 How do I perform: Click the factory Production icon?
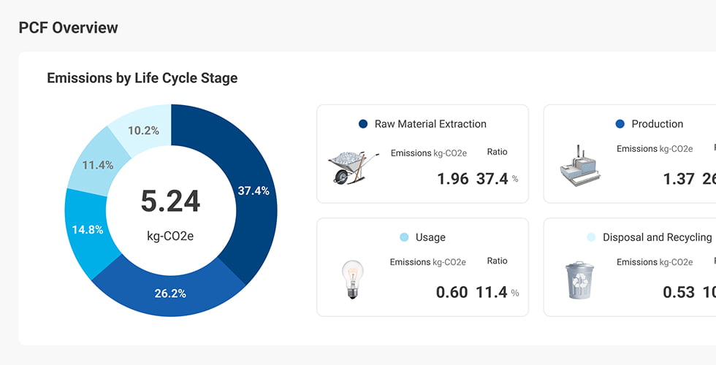click(x=580, y=166)
